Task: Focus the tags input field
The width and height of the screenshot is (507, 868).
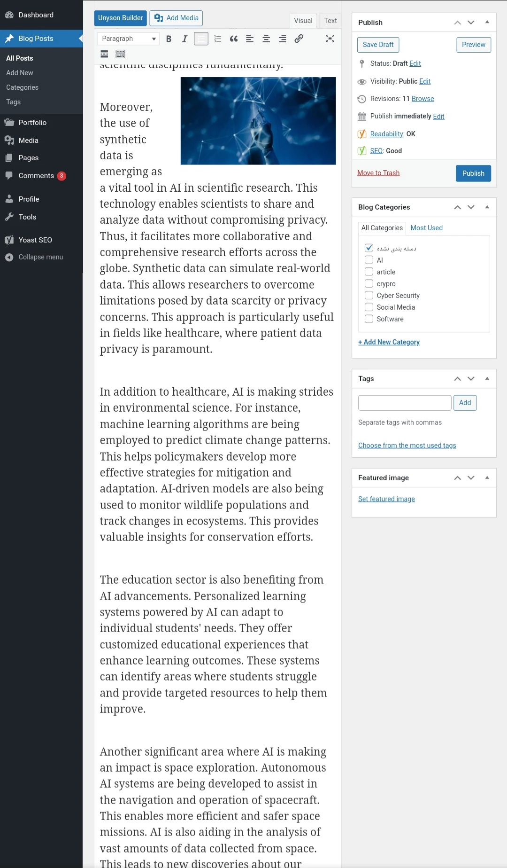Action: pos(404,403)
